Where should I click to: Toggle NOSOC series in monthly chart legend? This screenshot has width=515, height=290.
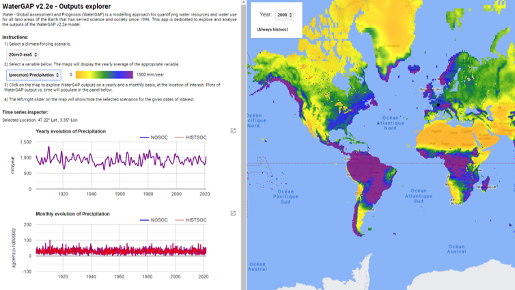154,220
